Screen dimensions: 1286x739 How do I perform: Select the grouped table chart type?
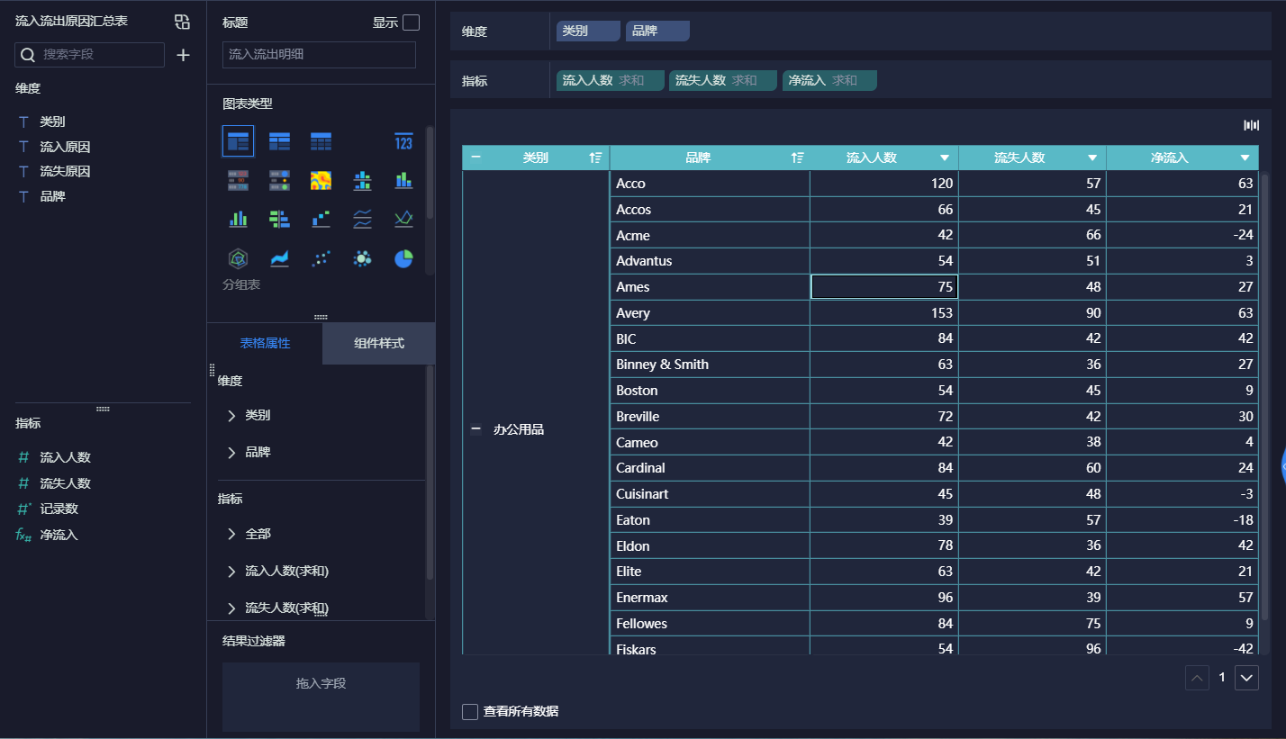click(238, 141)
